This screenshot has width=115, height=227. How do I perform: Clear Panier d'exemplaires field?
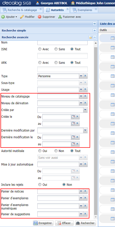coord(85,198)
